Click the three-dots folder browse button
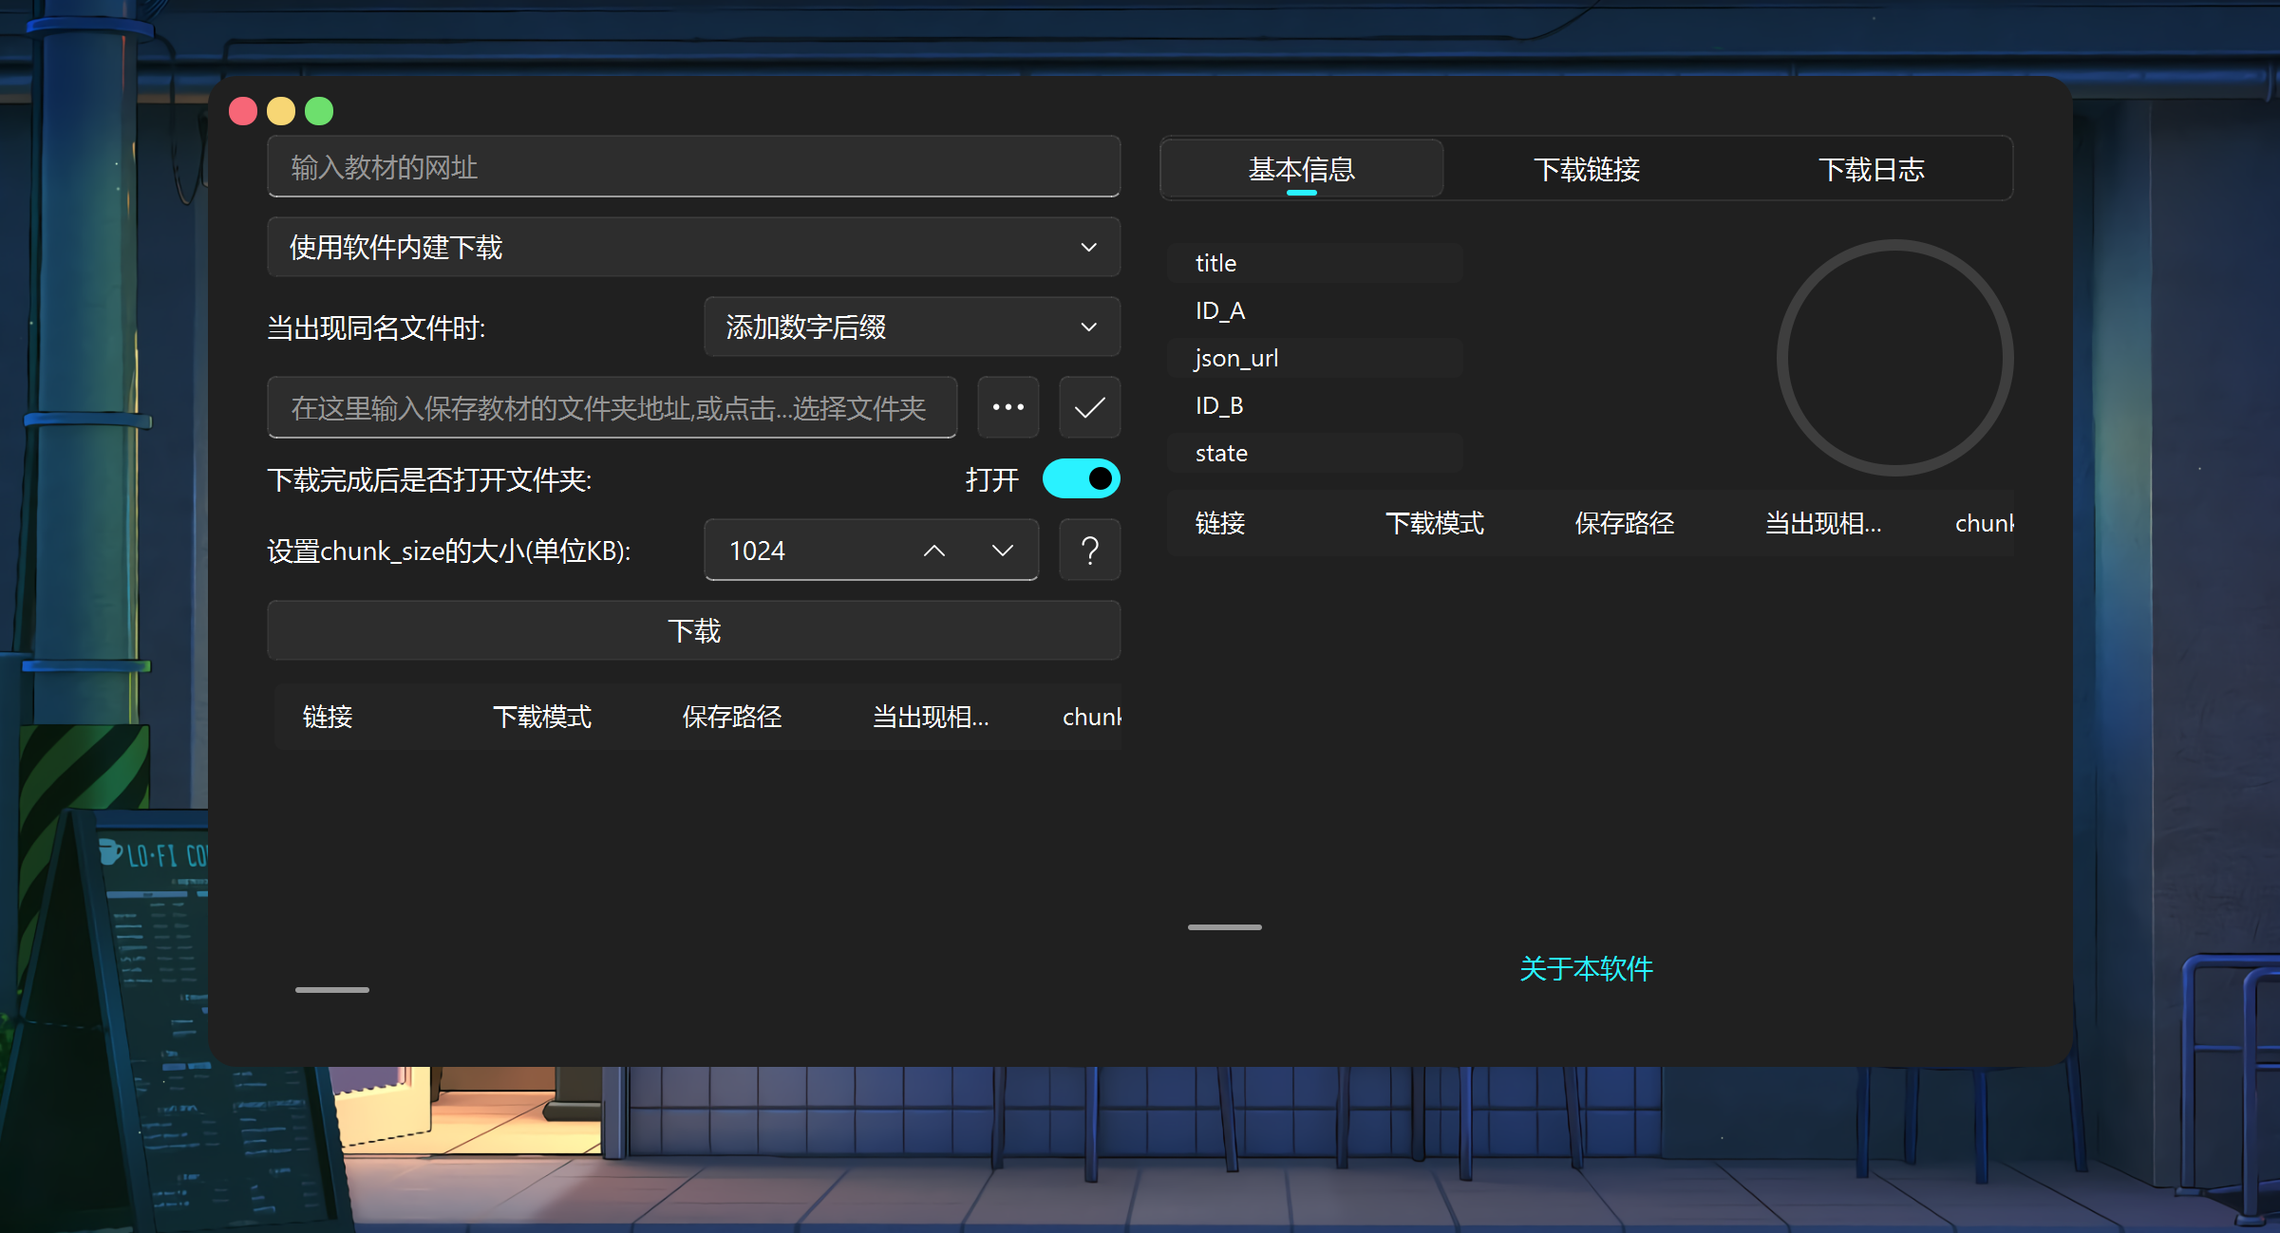The height and width of the screenshot is (1233, 2280). tap(1008, 407)
